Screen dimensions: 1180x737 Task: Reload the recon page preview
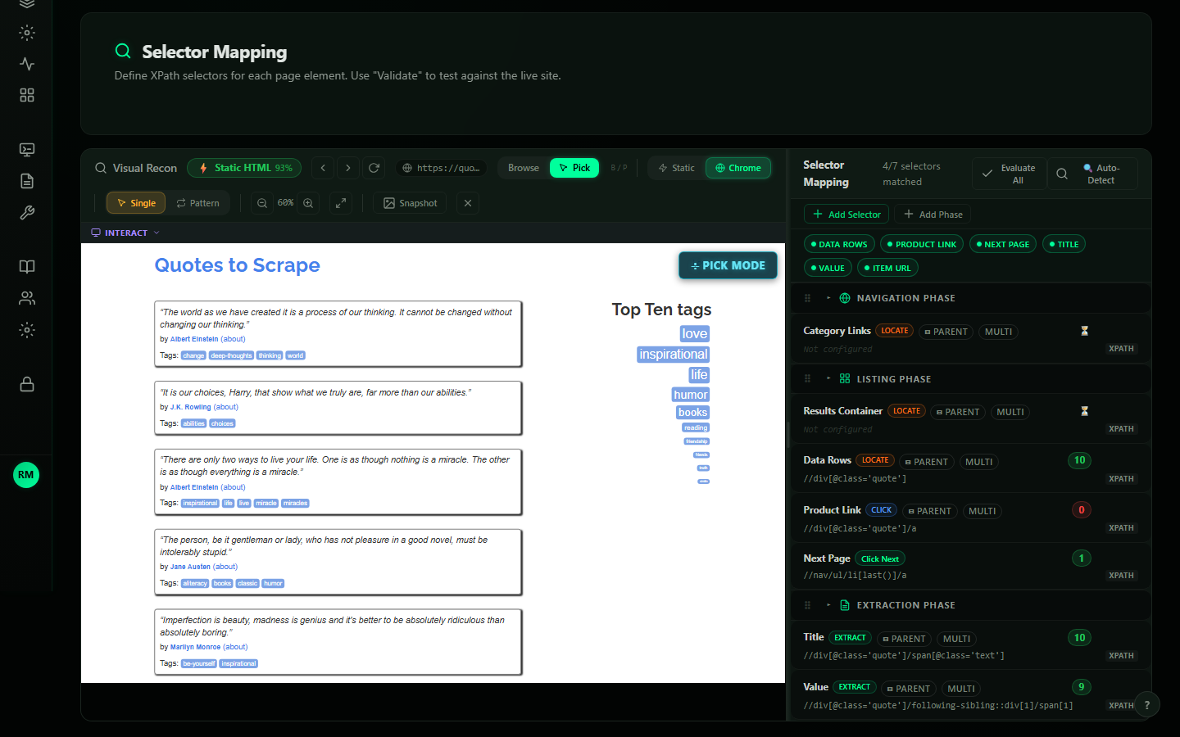(x=374, y=168)
